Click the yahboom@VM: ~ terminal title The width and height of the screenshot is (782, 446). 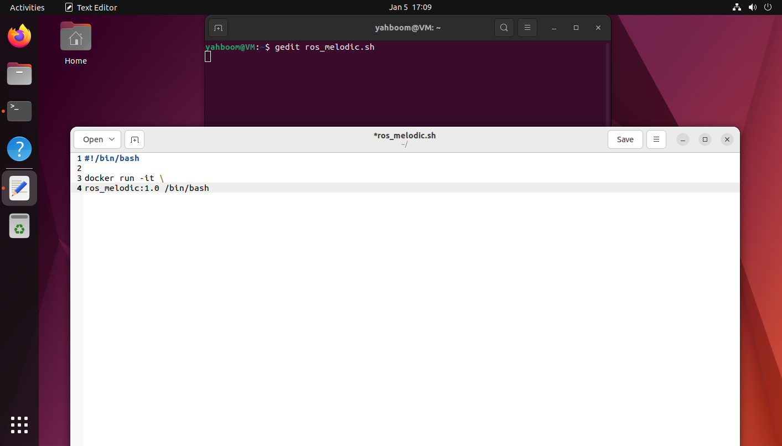(408, 28)
